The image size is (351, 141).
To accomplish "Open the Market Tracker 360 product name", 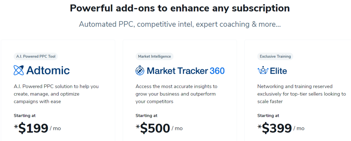I will pyautogui.click(x=185, y=71).
